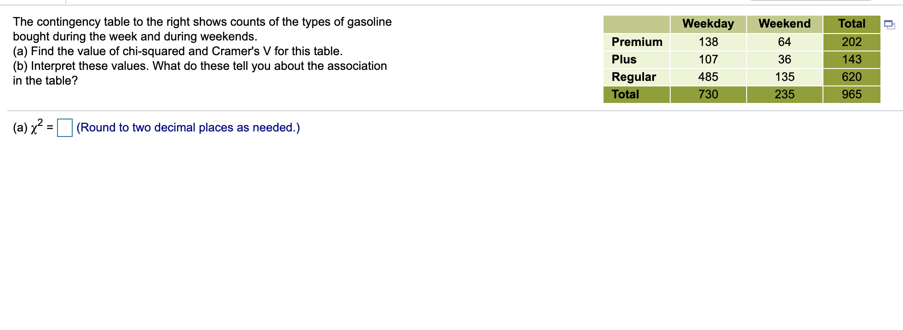
Task: Click the text (Round to two decimal places as needed.)
Action: (188, 127)
